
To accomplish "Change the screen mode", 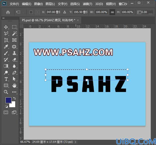I will tap(14, 112).
